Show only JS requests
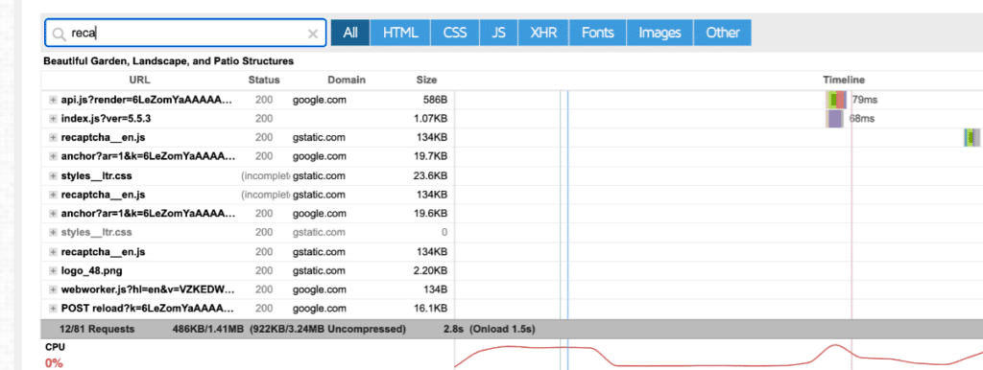 click(499, 33)
